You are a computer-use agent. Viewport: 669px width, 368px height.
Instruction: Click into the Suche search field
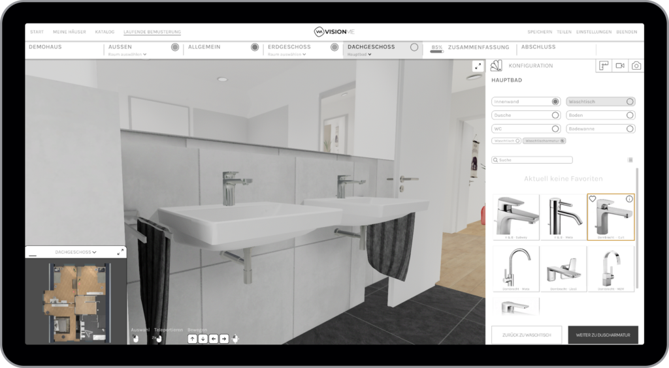[532, 160]
